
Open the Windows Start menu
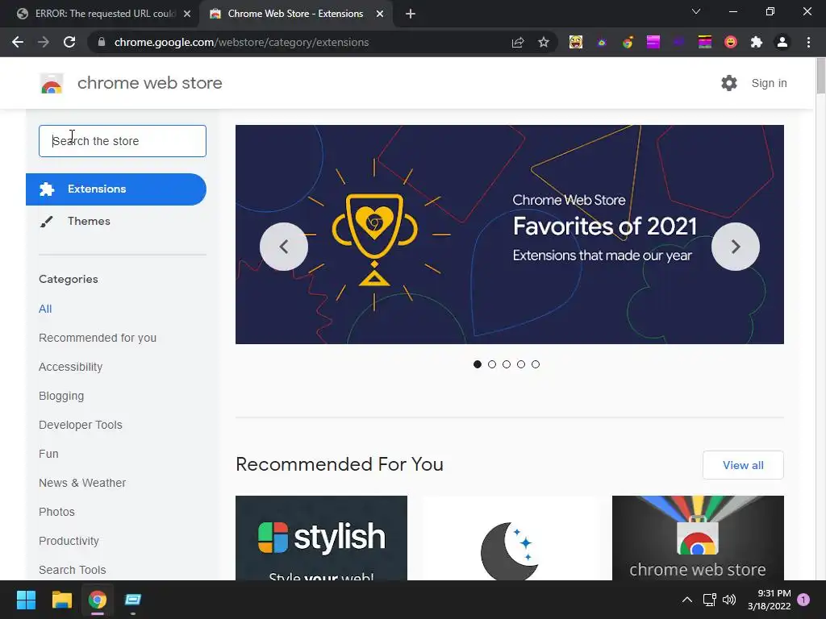(26, 600)
